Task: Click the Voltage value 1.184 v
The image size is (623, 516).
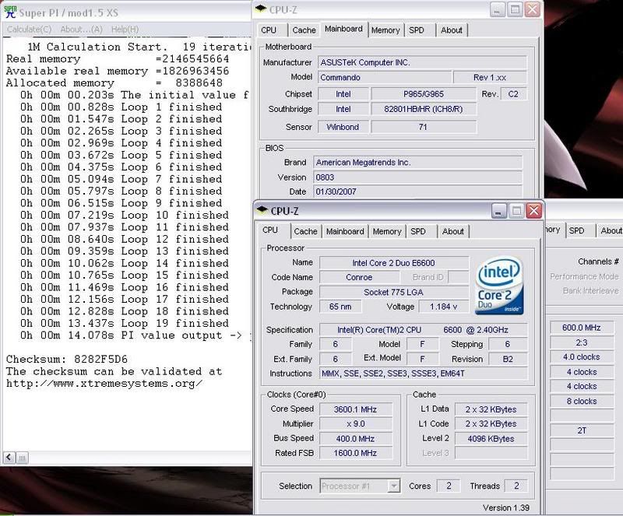Action: 443,307
